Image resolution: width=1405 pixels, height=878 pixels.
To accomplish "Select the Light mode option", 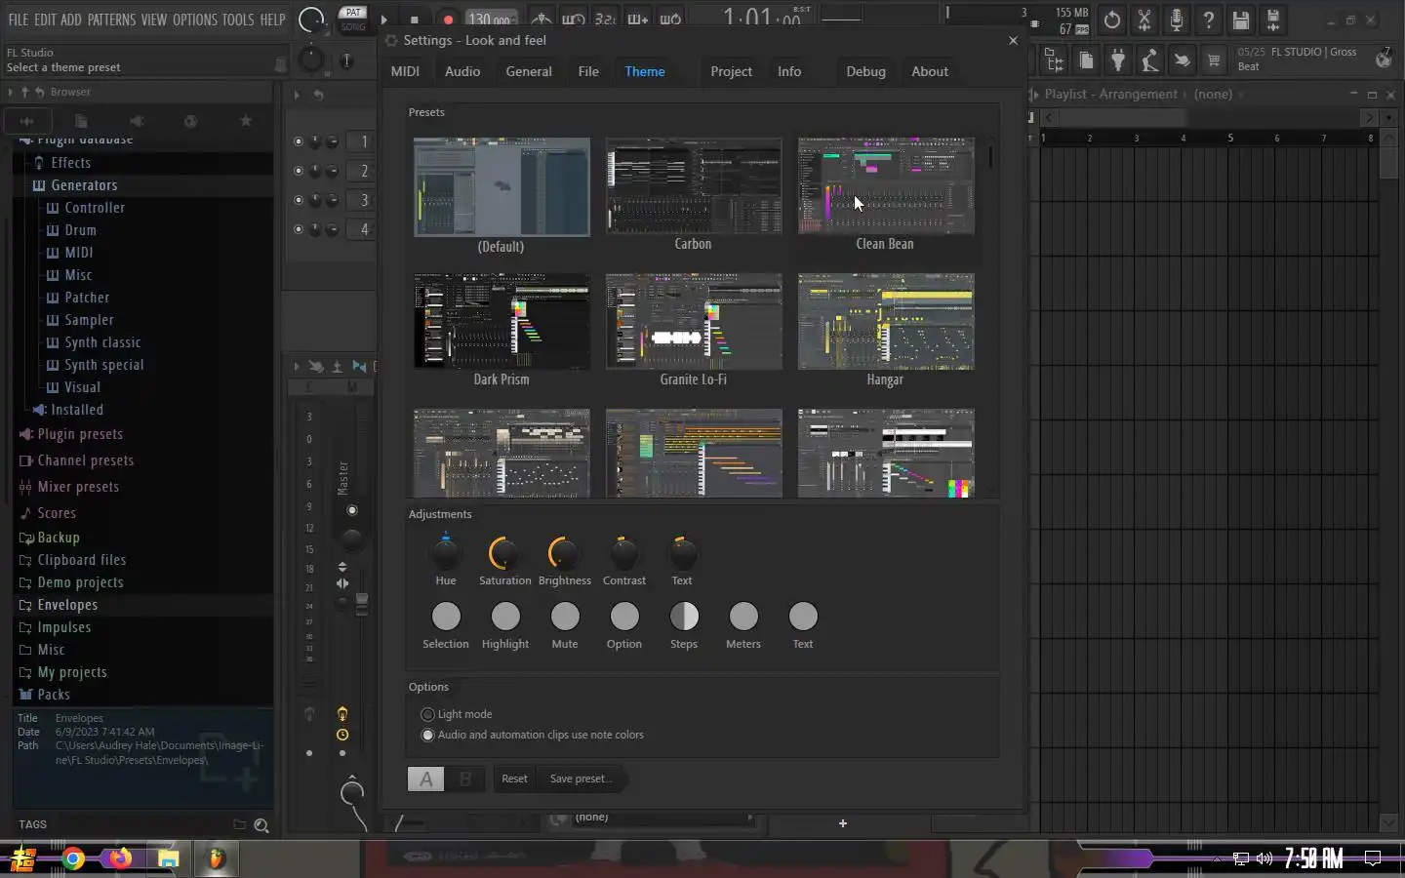I will [457, 714].
